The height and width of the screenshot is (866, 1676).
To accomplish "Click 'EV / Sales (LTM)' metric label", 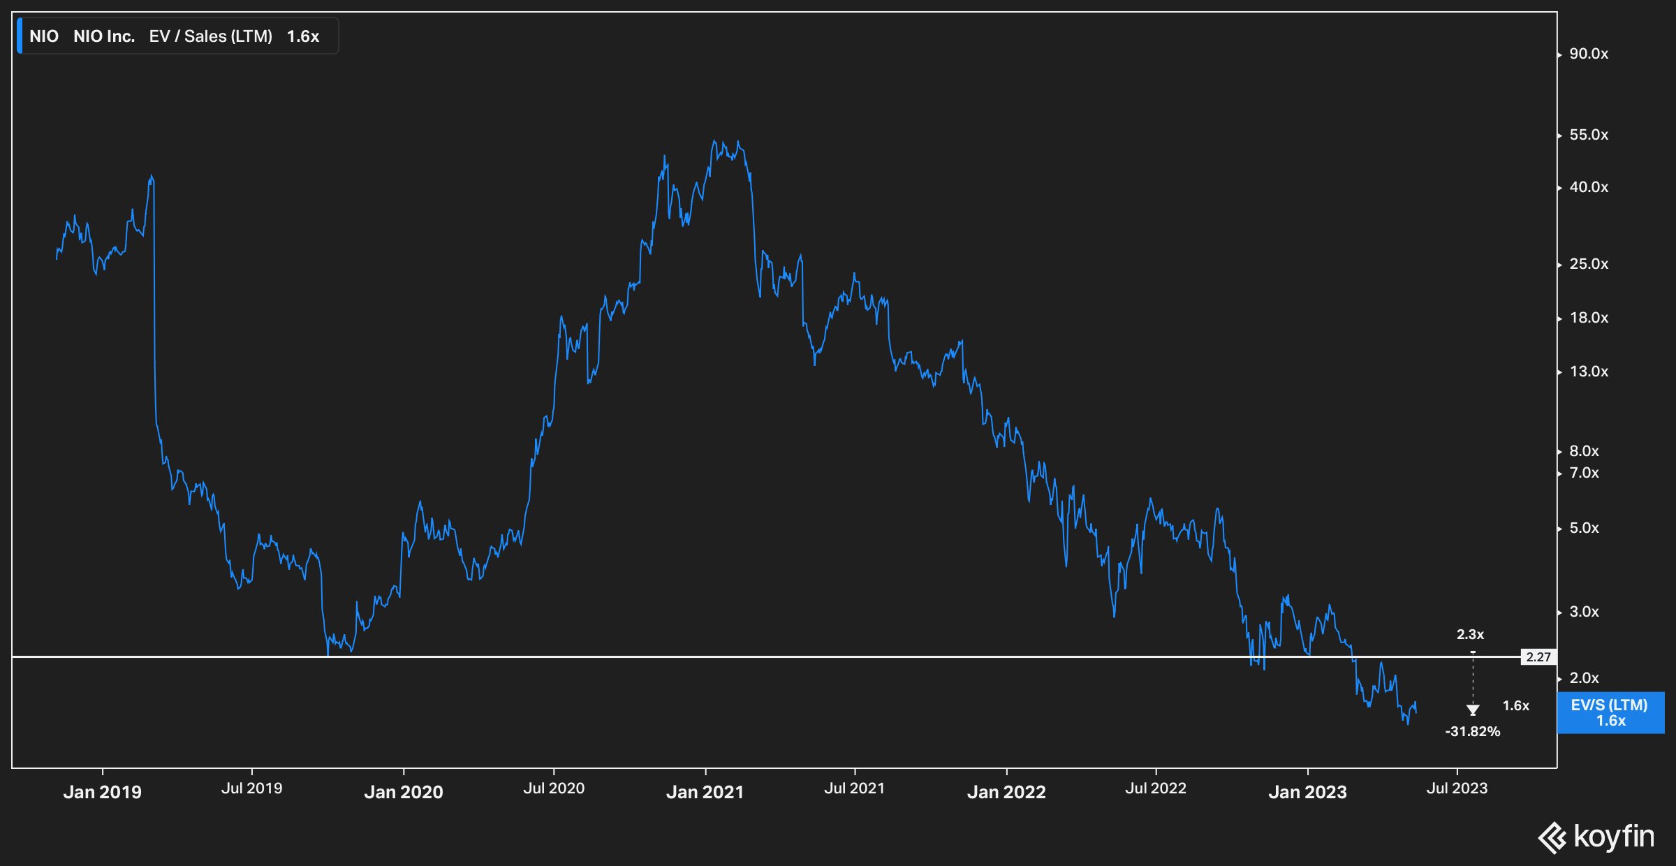I will click(211, 36).
